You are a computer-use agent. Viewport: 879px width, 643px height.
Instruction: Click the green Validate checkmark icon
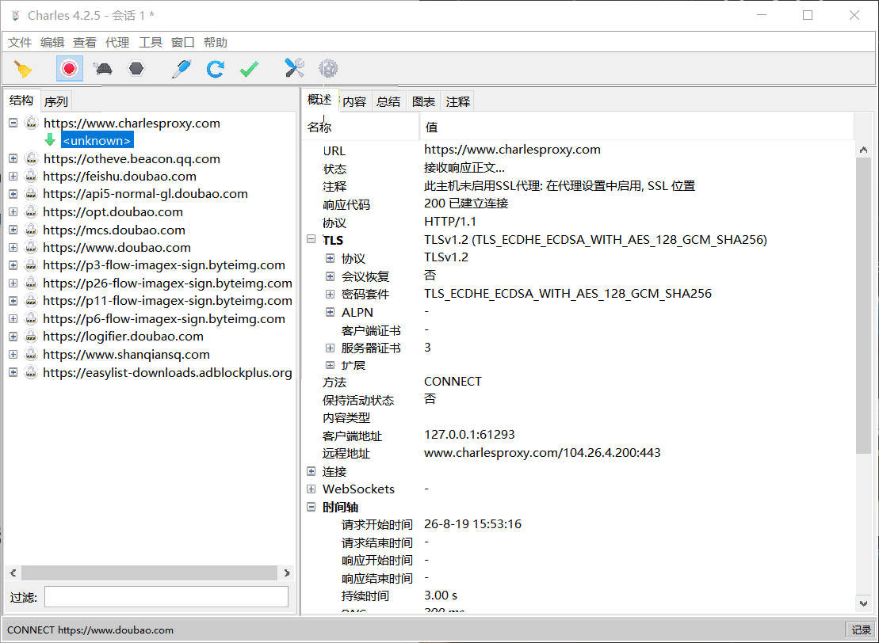click(249, 69)
